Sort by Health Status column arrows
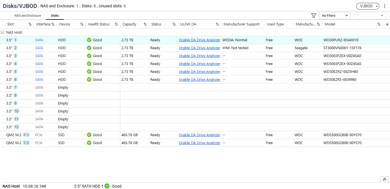390x189 pixels. coord(116,24)
